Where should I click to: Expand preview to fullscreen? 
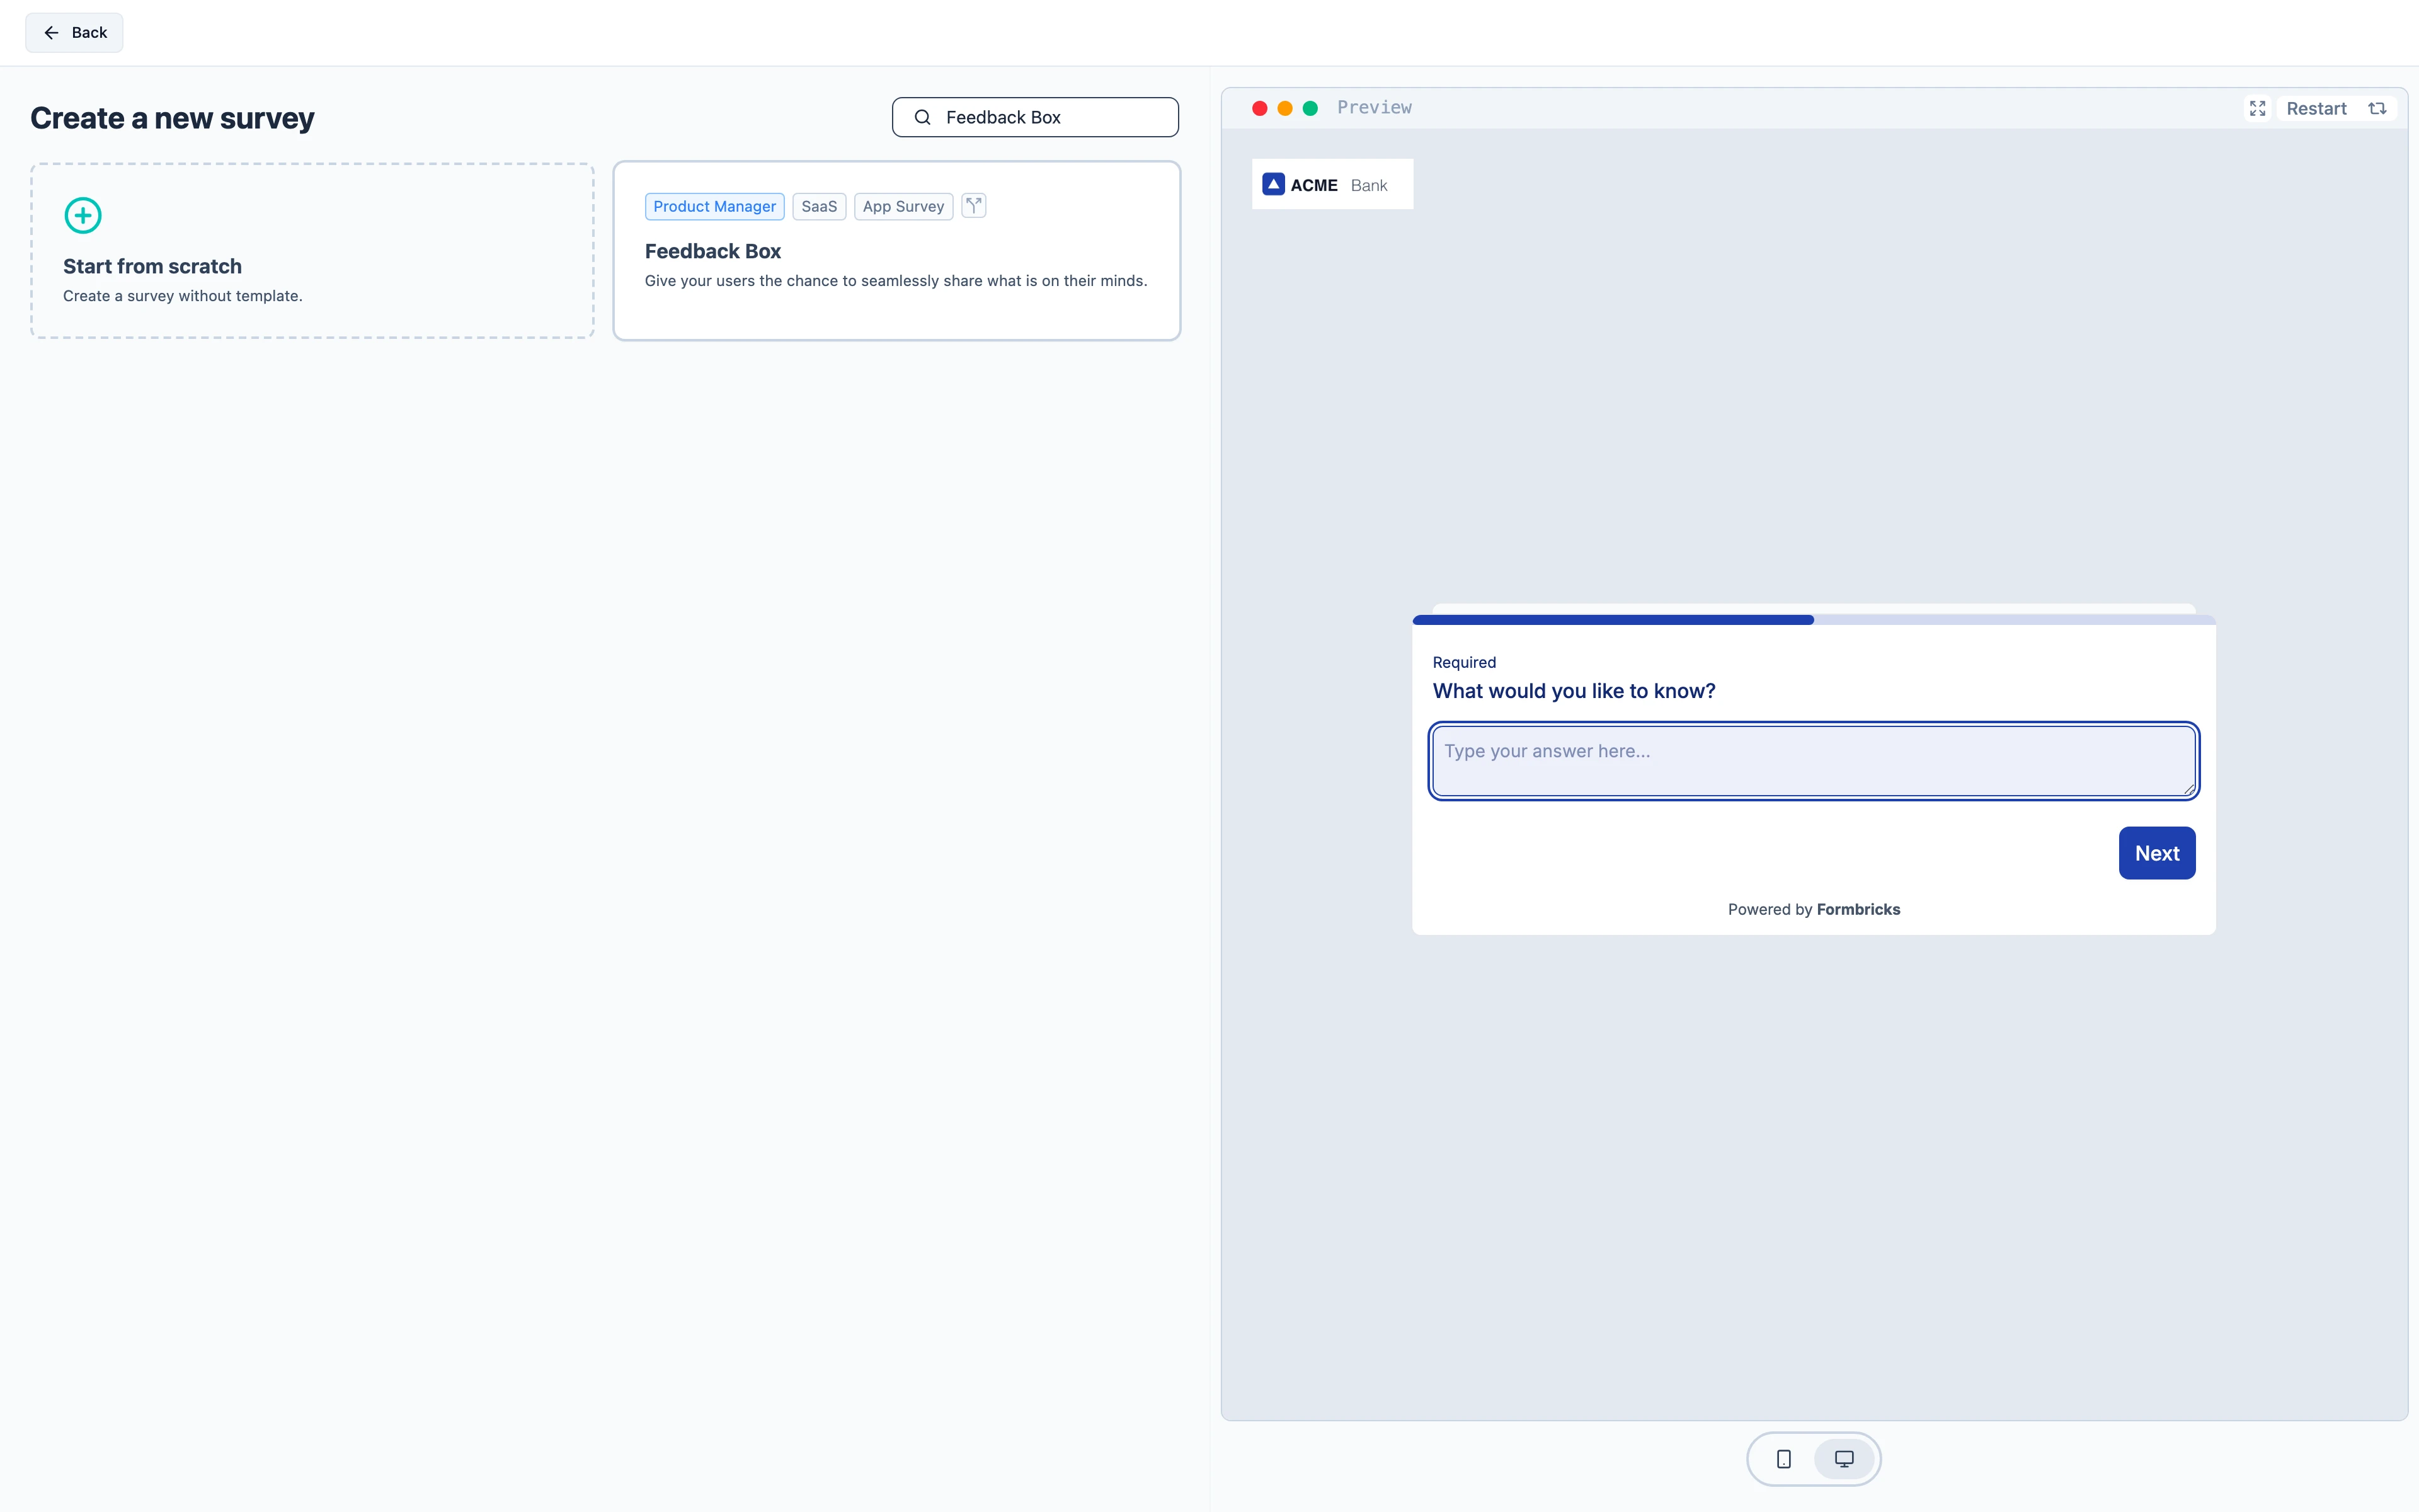point(2257,108)
